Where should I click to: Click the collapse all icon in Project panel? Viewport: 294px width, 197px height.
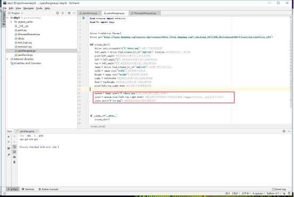[63, 13]
